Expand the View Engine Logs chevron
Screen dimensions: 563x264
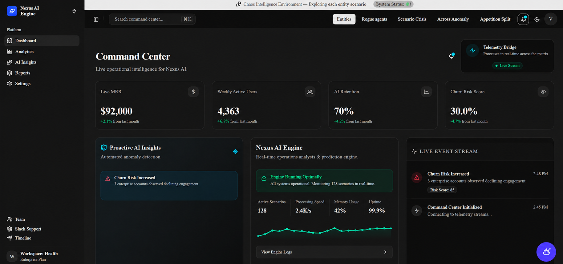(x=385, y=252)
